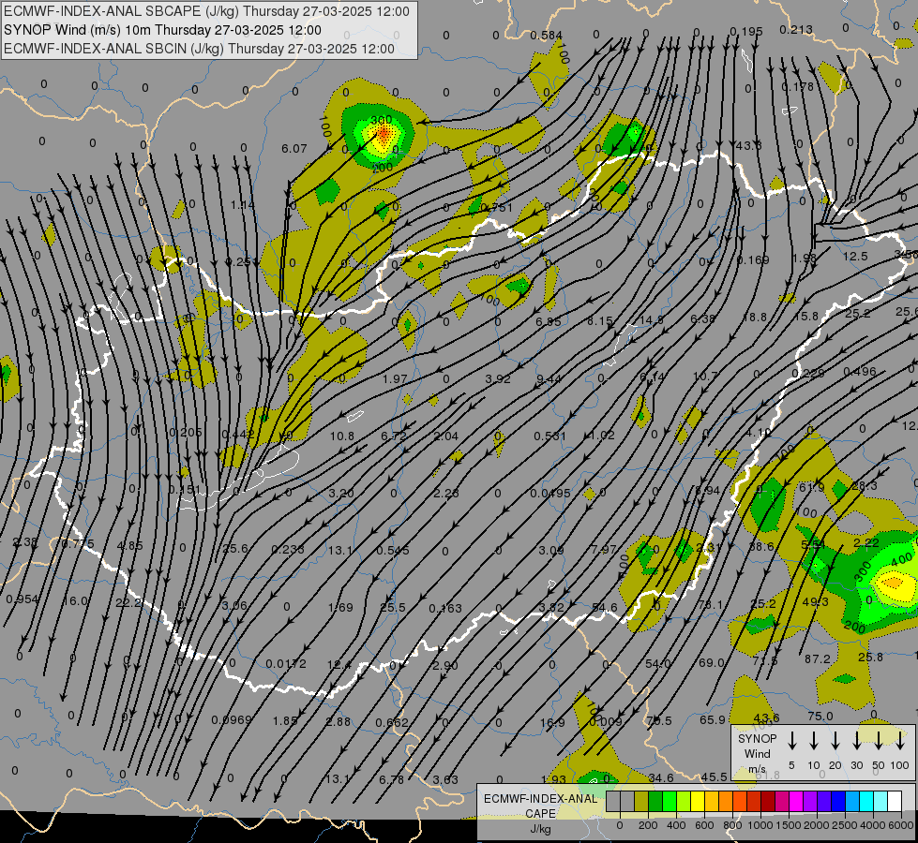Click the 0.496 value on the map

860,372
